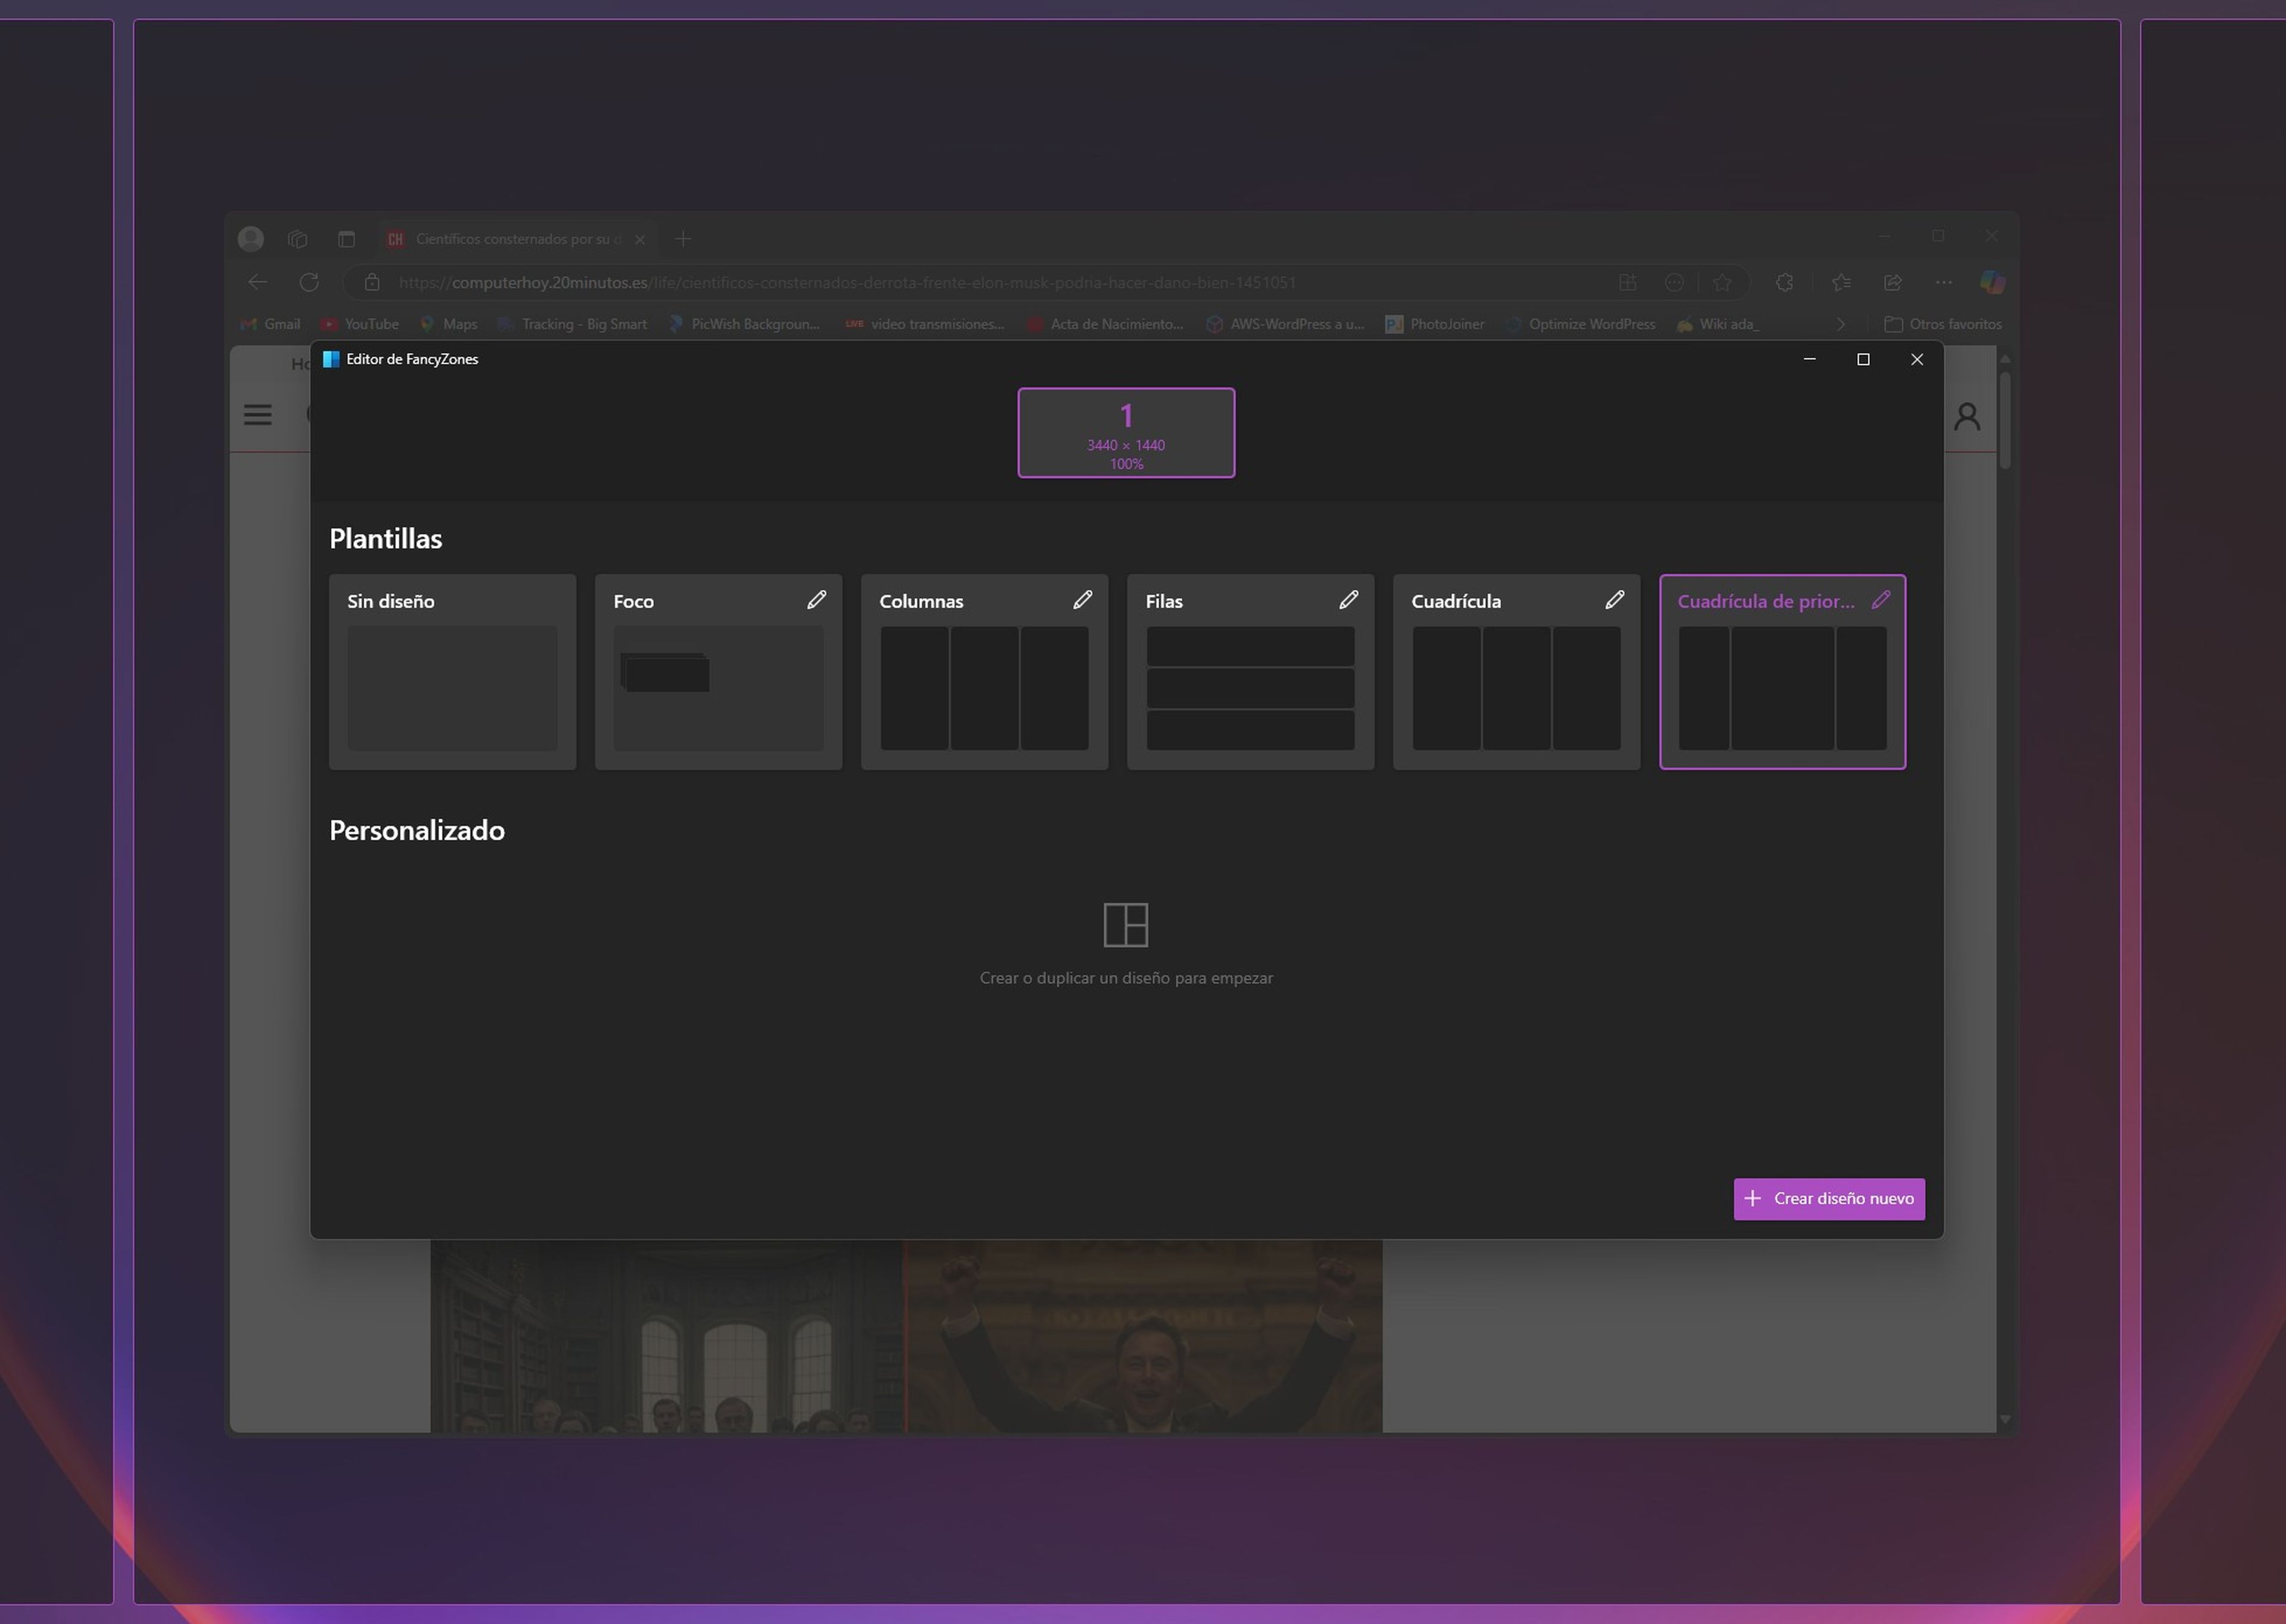2286x1624 pixels.
Task: Close the Editor de FancyZones window
Action: (1917, 359)
